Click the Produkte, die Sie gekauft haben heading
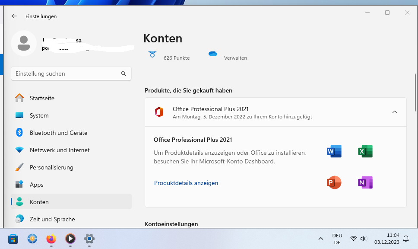 click(x=188, y=90)
